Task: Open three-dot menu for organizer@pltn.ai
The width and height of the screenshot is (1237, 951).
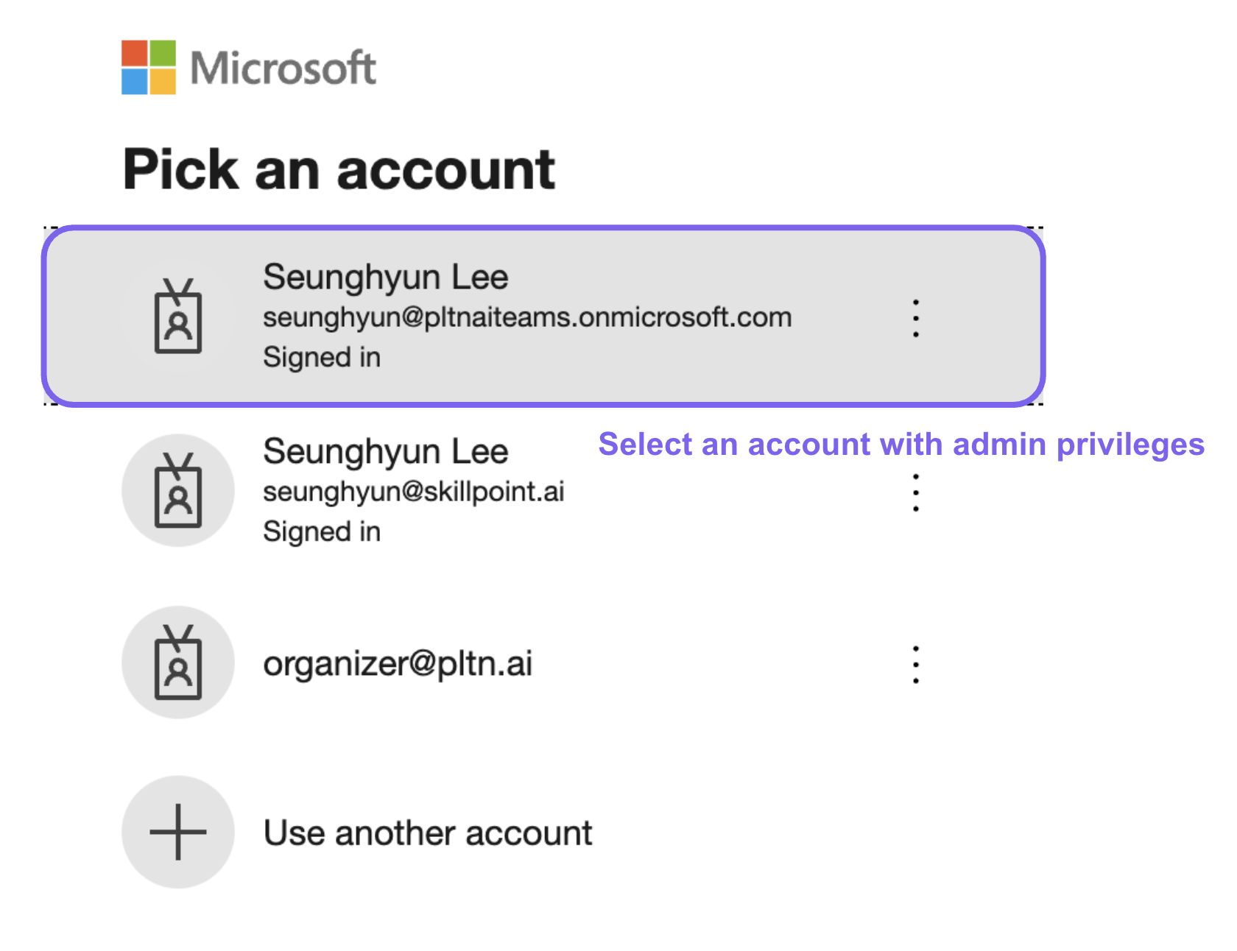Action: point(915,665)
